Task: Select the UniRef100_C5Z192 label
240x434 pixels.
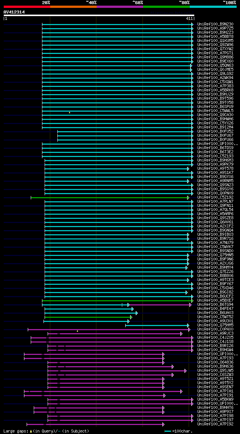Action: coord(215,198)
